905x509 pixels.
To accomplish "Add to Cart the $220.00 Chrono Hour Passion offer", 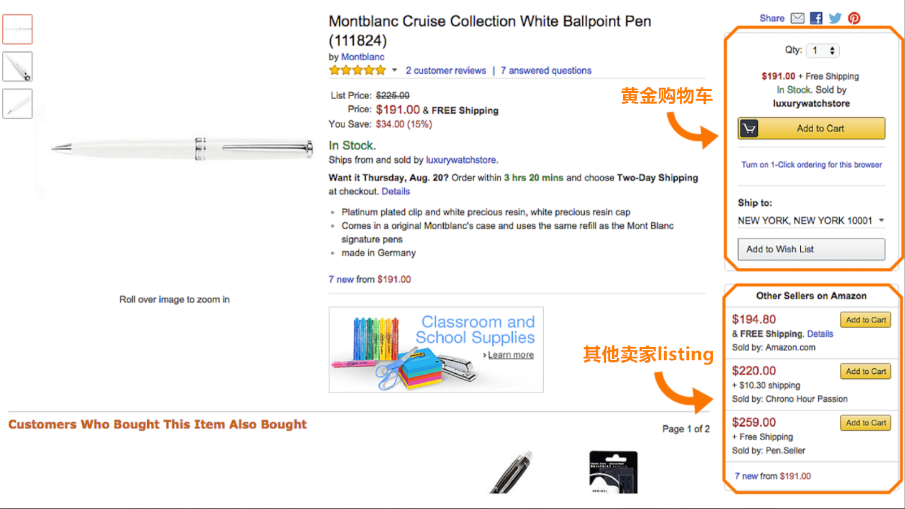I will 865,371.
